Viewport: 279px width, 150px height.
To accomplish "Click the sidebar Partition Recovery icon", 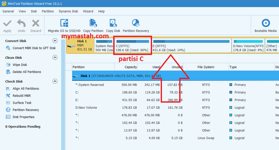I will click(x=8, y=110).
